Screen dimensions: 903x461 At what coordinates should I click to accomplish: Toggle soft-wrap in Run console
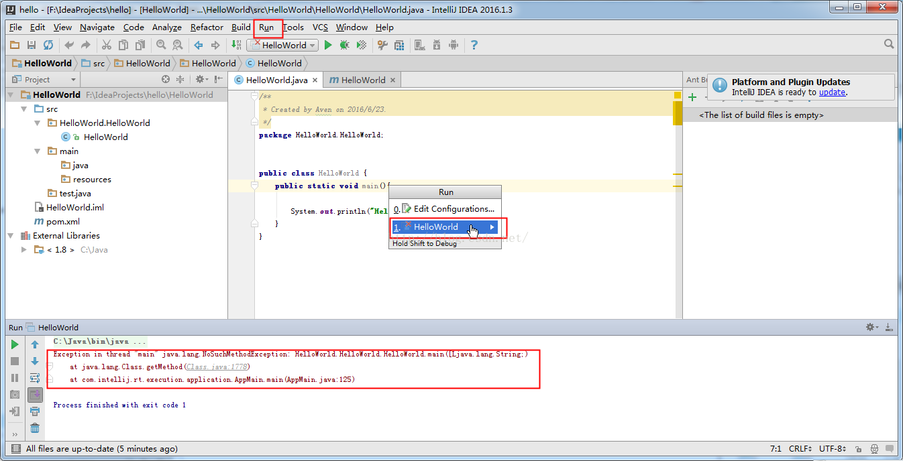click(x=35, y=378)
